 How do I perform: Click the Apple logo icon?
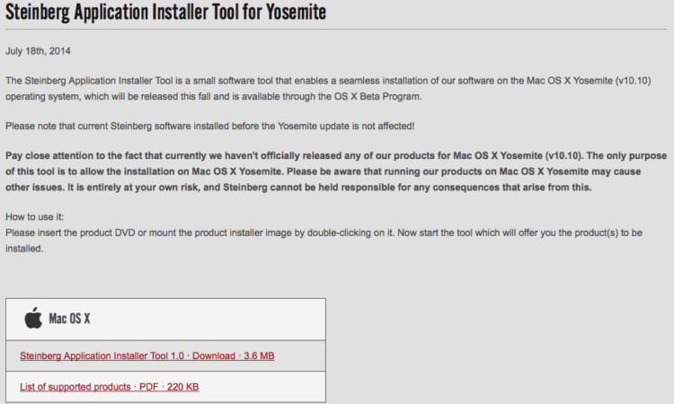coord(33,318)
